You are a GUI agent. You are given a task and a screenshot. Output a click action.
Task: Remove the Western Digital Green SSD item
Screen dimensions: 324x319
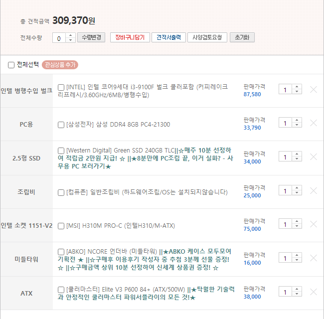click(x=314, y=157)
